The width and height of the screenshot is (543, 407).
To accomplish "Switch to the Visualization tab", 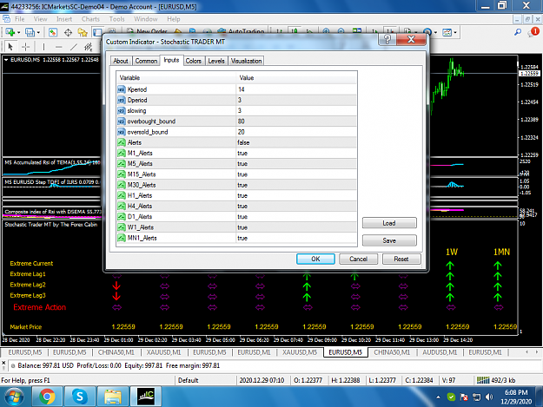I will [x=246, y=61].
